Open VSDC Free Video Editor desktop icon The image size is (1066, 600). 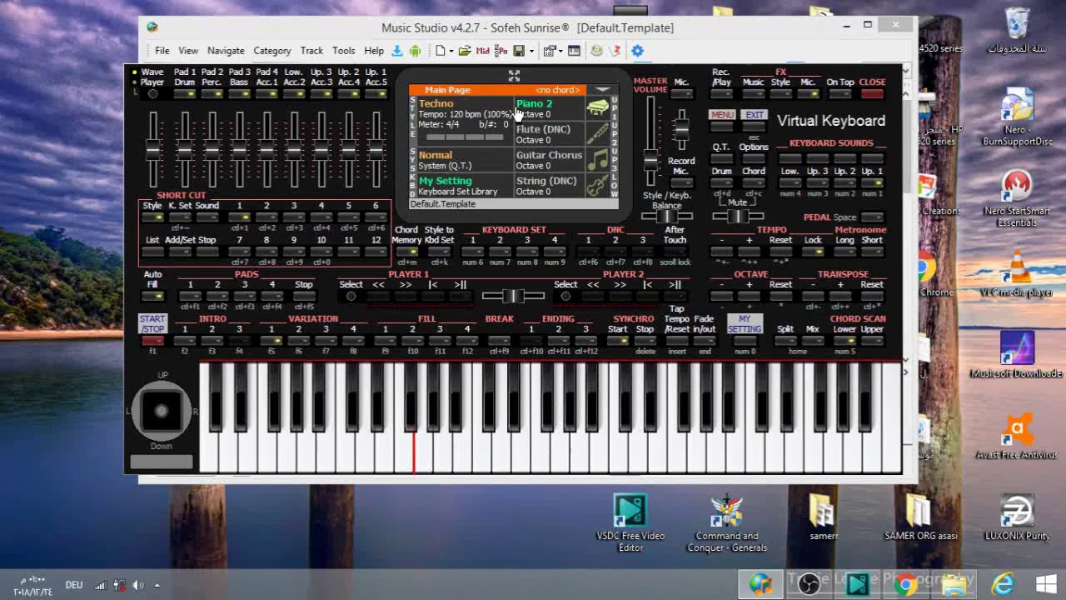point(630,522)
